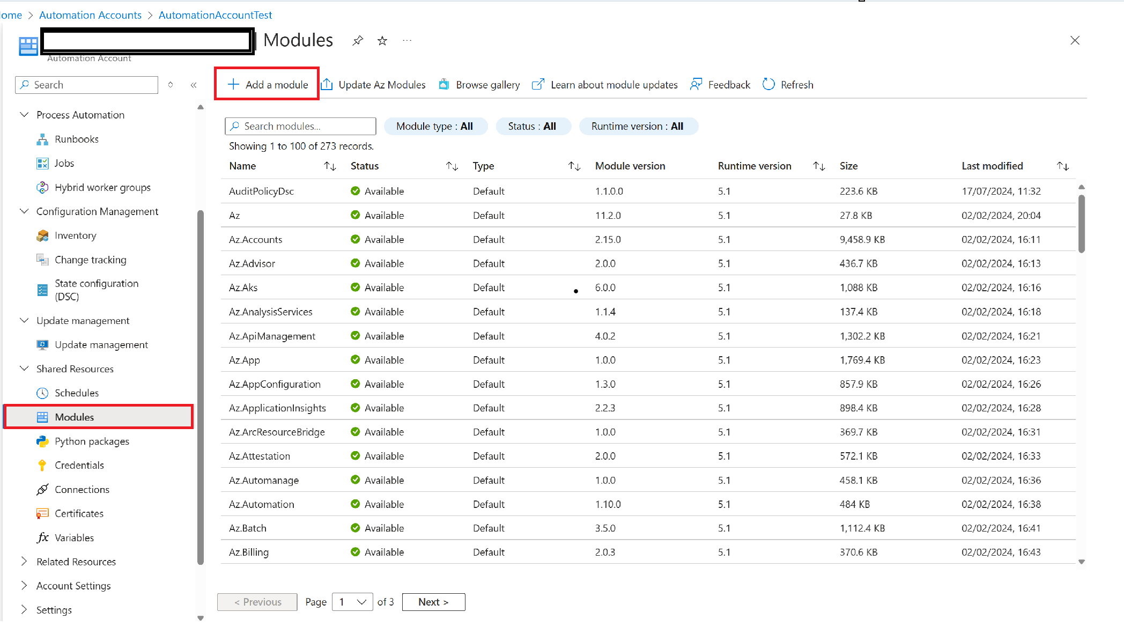Select the Runbooks icon in sidebar
Screen dimensions: 1124x634
tap(42, 139)
